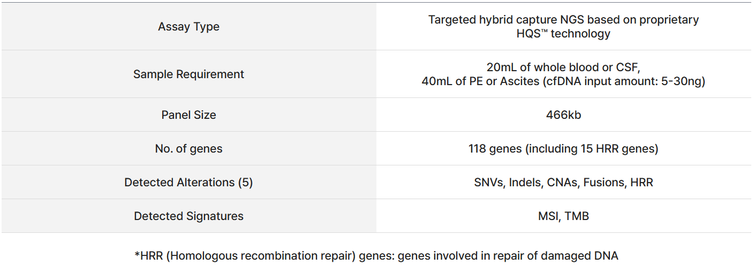
Task: Click the Detected Signatures row label
Action: (188, 216)
